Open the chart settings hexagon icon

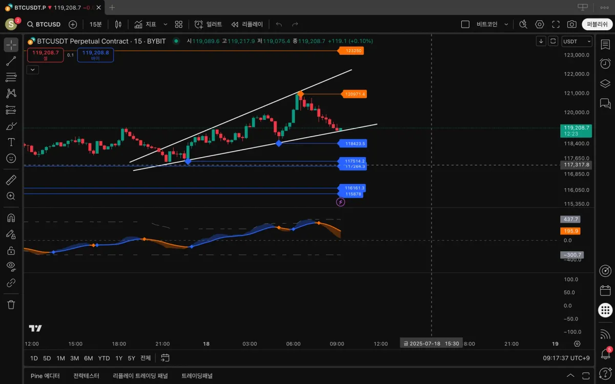pyautogui.click(x=540, y=24)
